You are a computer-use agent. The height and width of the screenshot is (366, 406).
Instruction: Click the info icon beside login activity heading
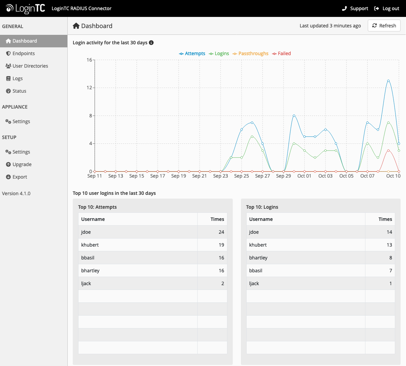click(x=151, y=43)
